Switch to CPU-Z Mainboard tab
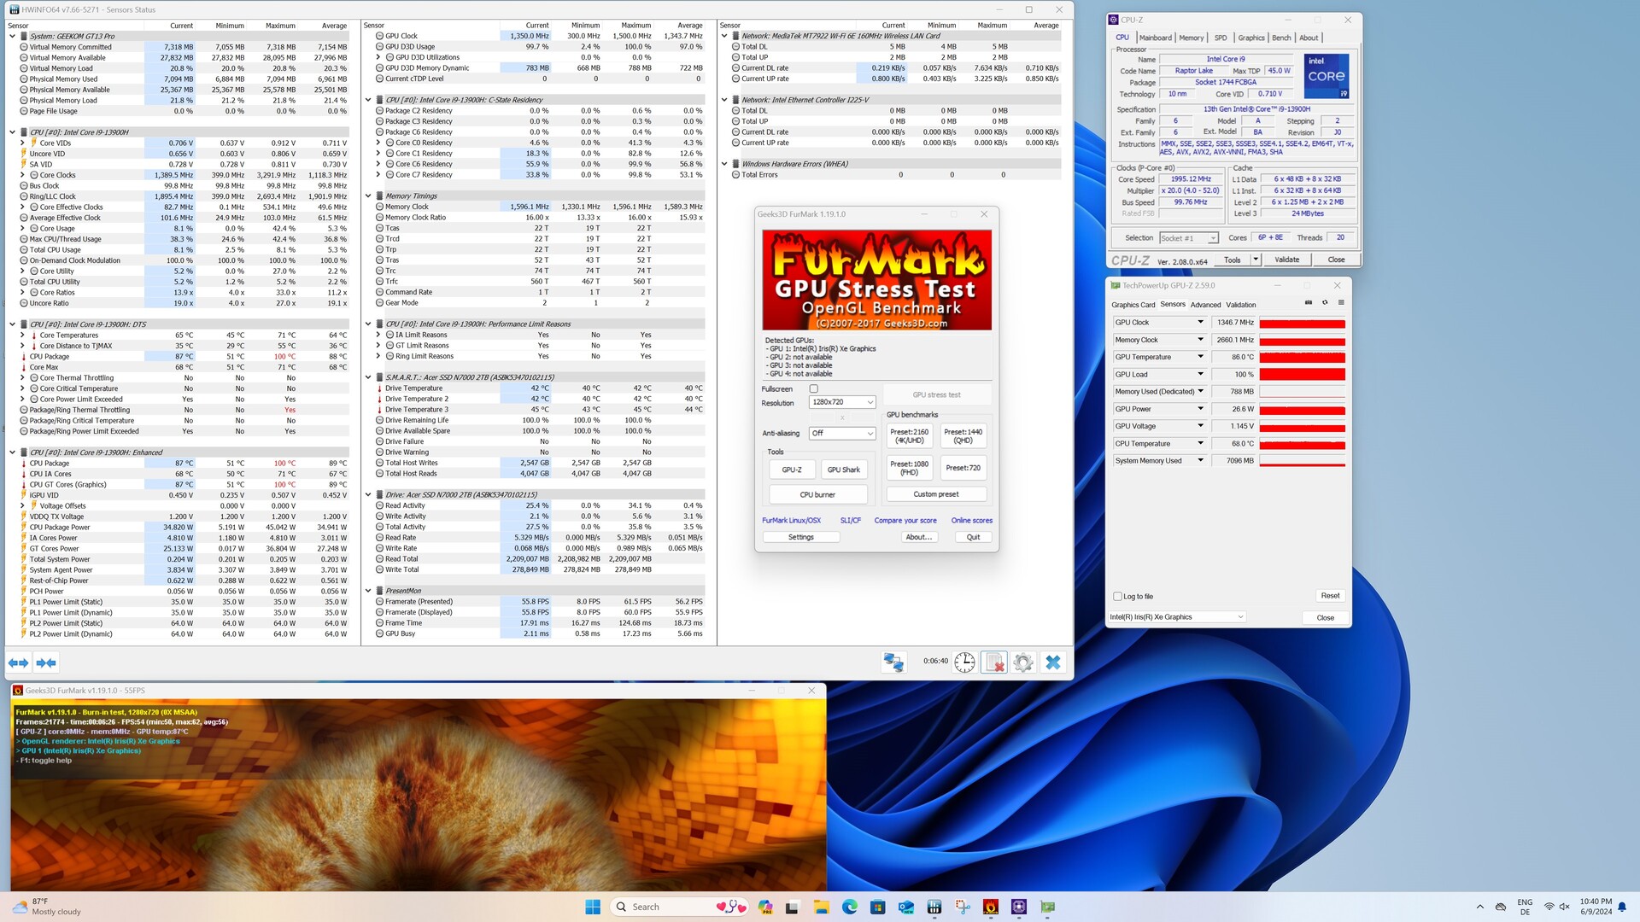 [x=1155, y=38]
